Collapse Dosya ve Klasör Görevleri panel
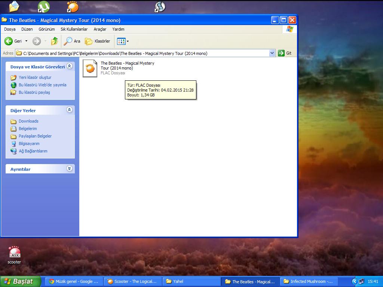The image size is (383, 287). click(69, 66)
